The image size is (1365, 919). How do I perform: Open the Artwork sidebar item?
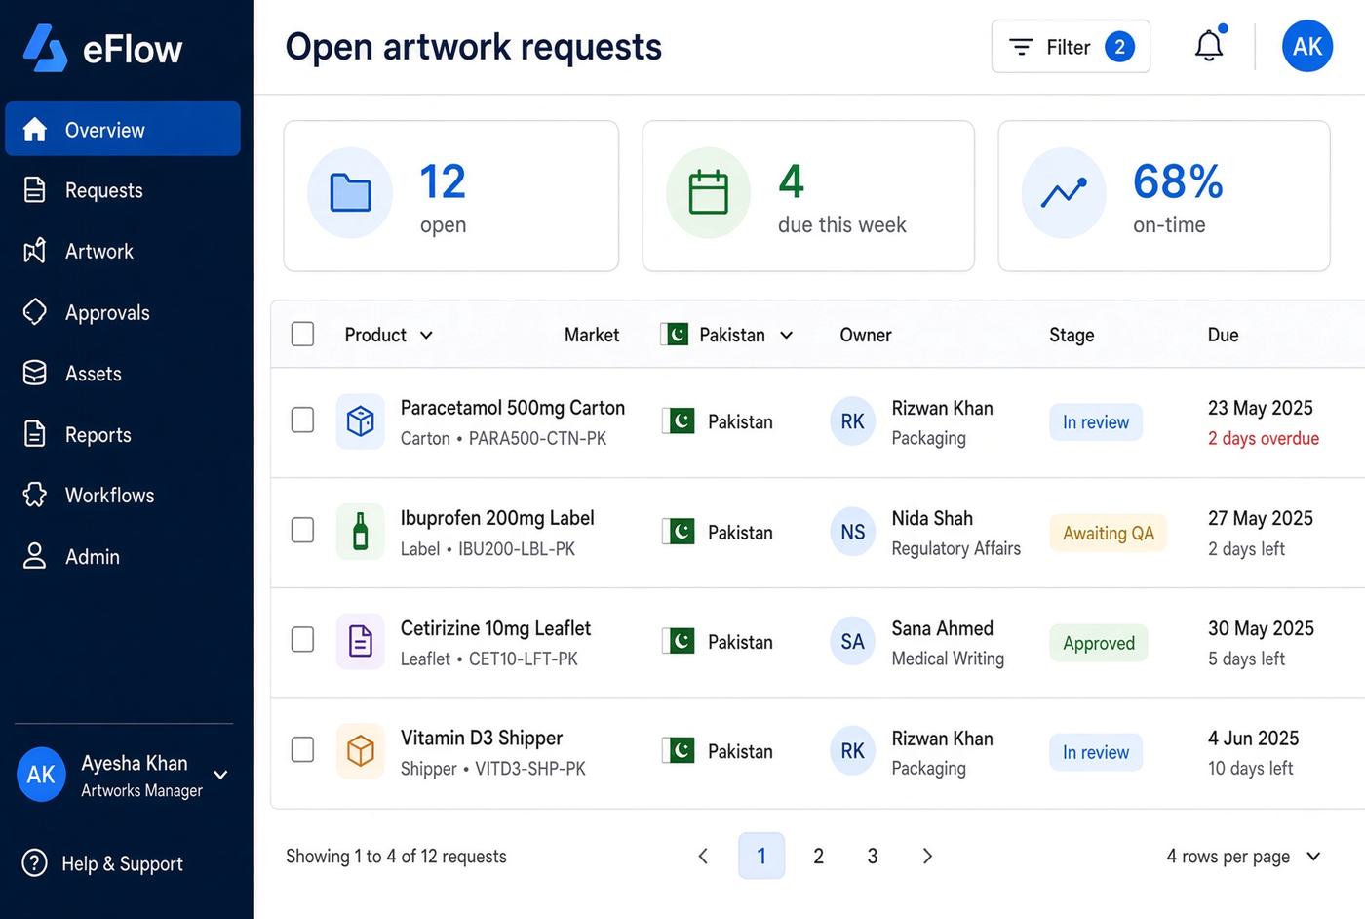point(123,251)
